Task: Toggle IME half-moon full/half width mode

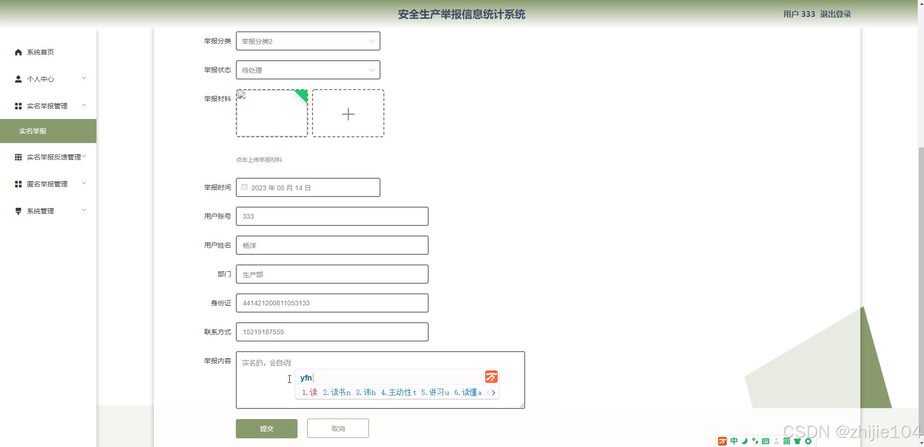Action: coord(745,441)
